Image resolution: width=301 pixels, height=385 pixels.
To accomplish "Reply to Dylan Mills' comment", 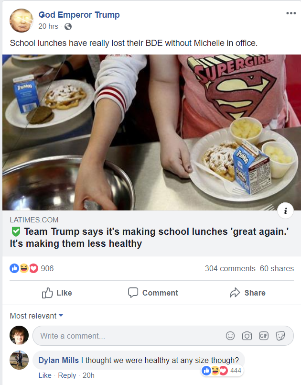I will coord(67,375).
